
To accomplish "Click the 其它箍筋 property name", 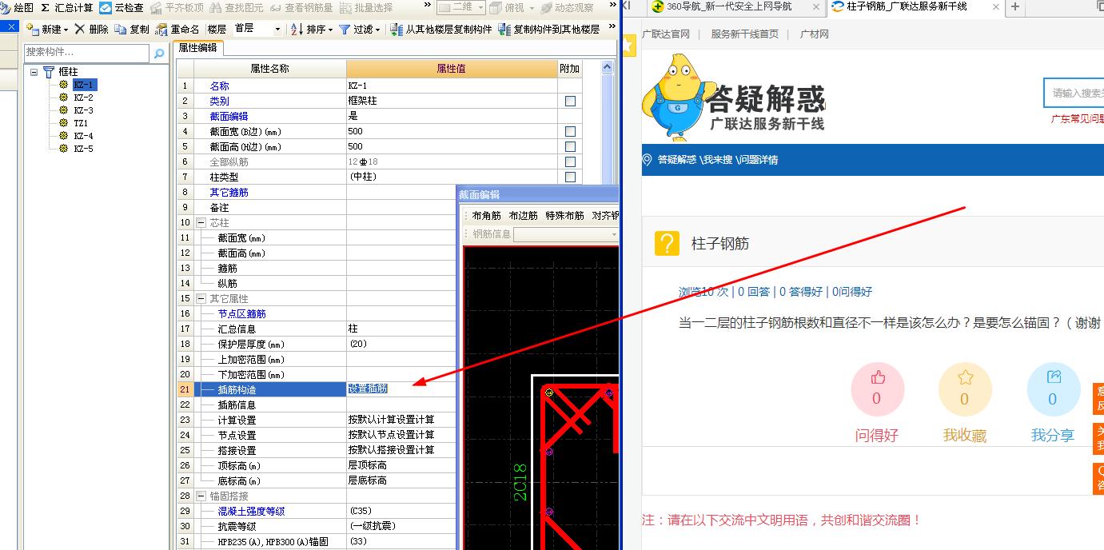I will (229, 192).
